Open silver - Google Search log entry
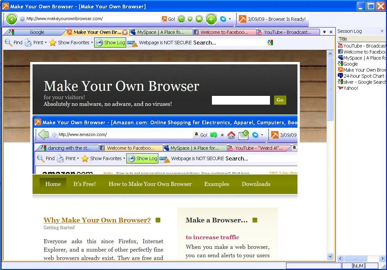The image size is (387, 270). coord(362,82)
